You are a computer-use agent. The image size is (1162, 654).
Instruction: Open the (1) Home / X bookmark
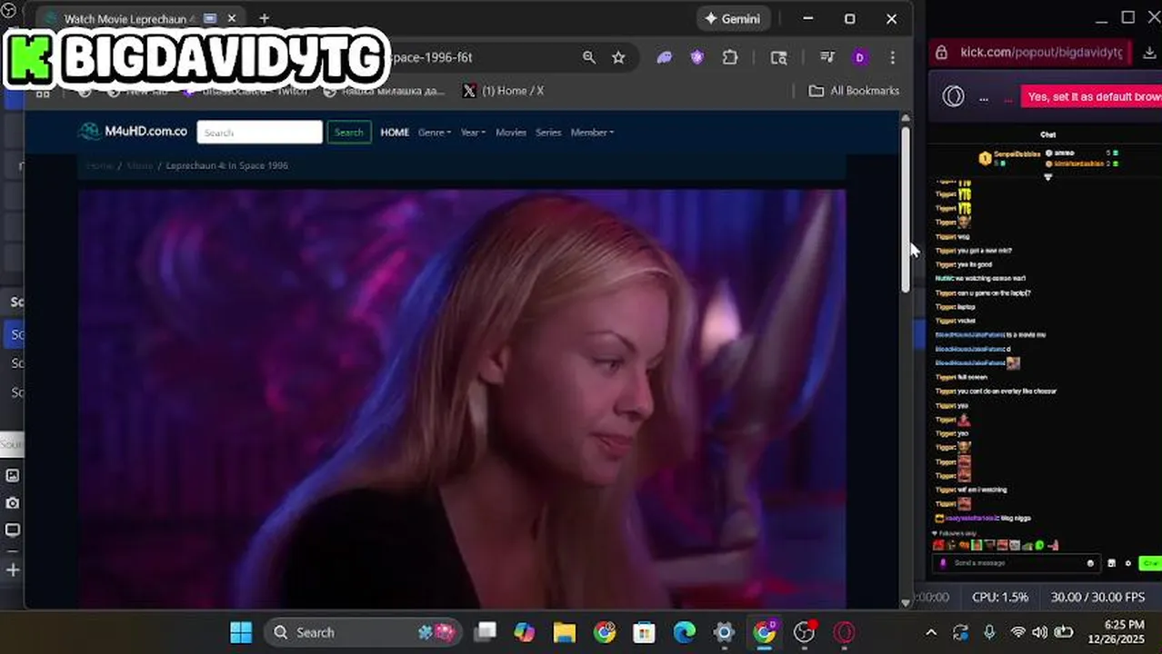(503, 91)
